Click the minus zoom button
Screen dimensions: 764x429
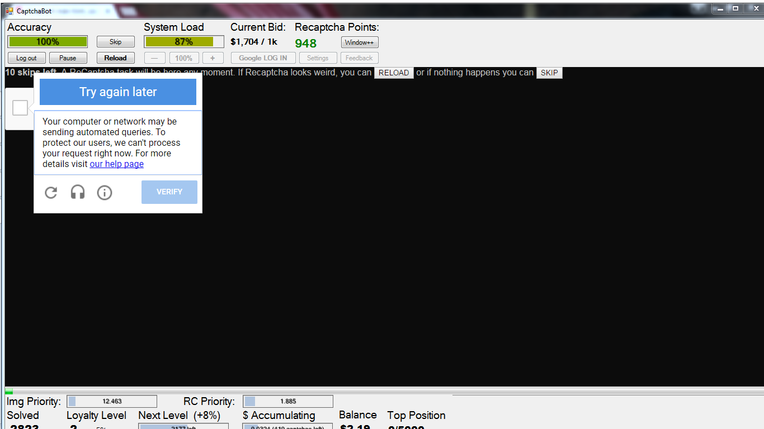(155, 58)
